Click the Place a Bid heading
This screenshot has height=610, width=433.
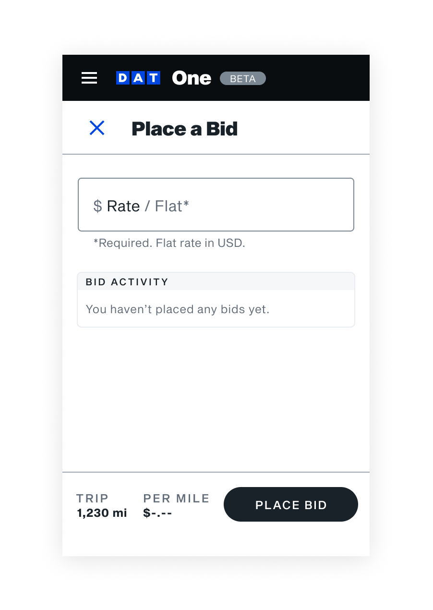point(184,129)
